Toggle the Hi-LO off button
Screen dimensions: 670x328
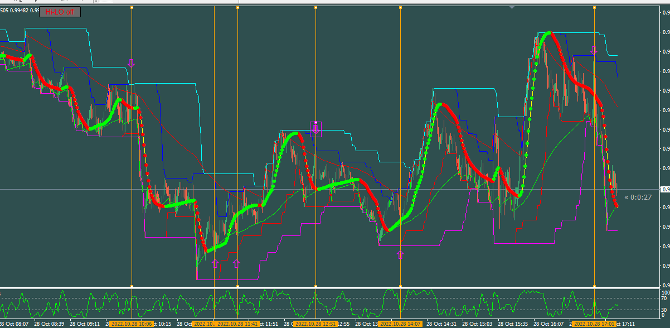point(60,11)
